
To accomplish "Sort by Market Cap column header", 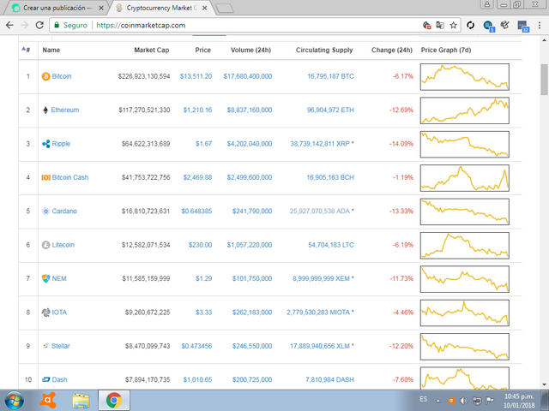I will (x=152, y=50).
